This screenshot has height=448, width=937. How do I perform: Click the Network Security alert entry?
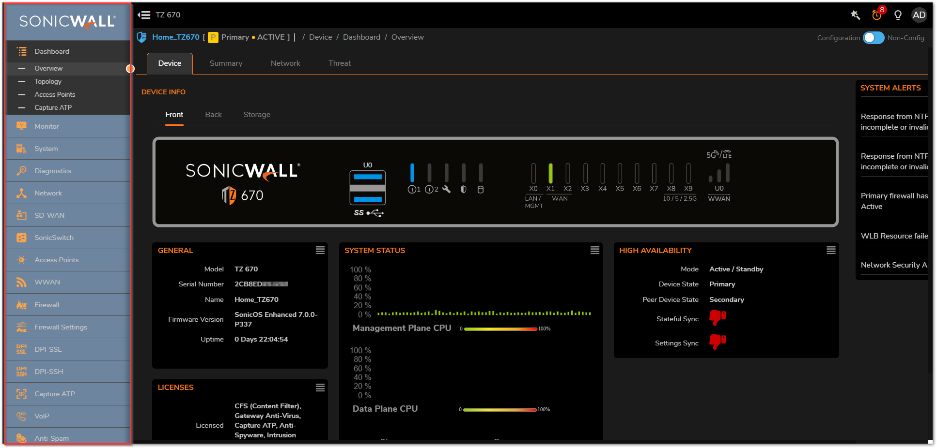point(894,265)
